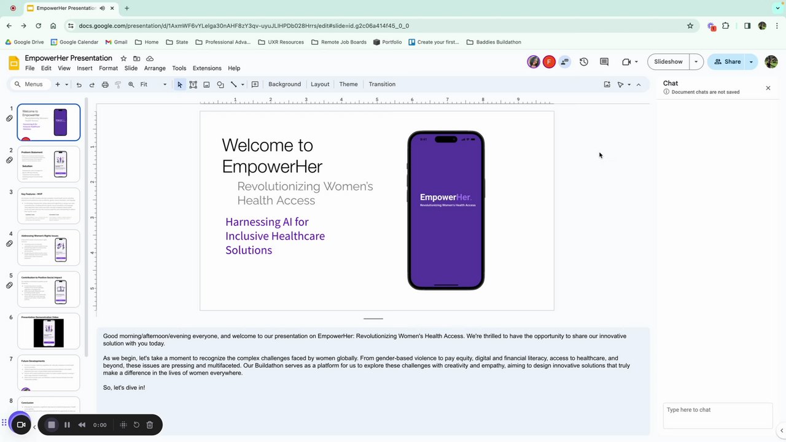Expand the pointer mode dropdown arrow
Viewport: 786px width, 442px height.
coord(629,85)
